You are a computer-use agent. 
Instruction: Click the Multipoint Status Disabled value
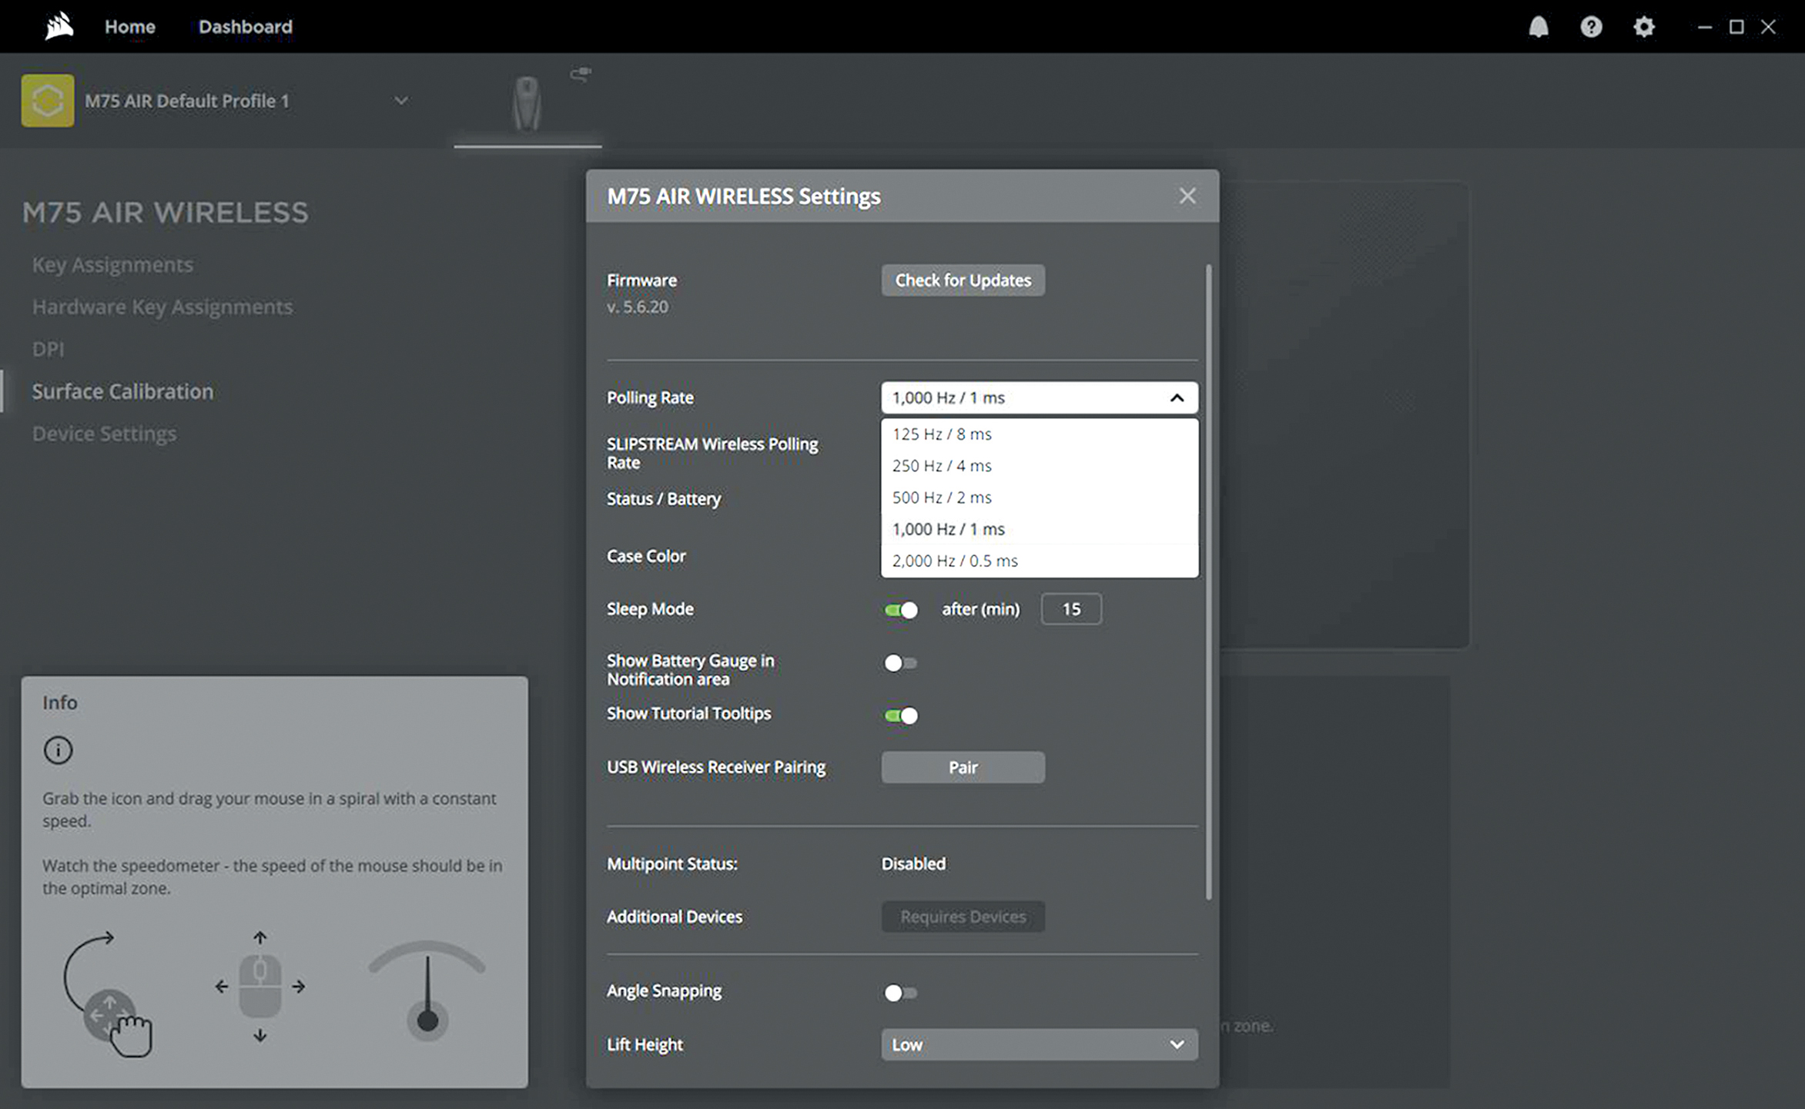(x=913, y=863)
